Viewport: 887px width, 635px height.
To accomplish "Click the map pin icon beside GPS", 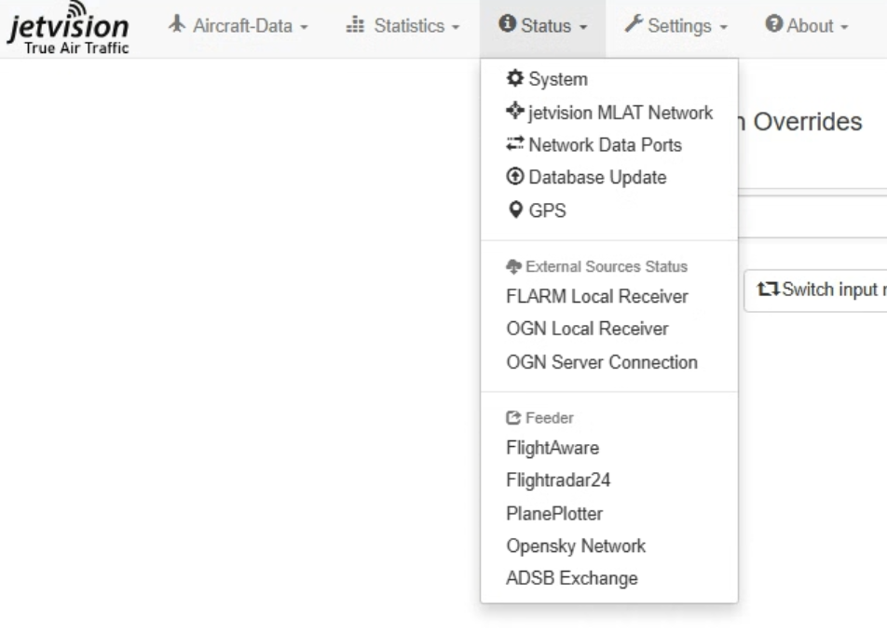I will [x=515, y=211].
